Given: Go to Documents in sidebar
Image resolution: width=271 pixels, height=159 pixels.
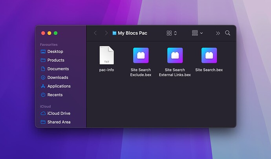Looking at the screenshot, I should [58, 69].
